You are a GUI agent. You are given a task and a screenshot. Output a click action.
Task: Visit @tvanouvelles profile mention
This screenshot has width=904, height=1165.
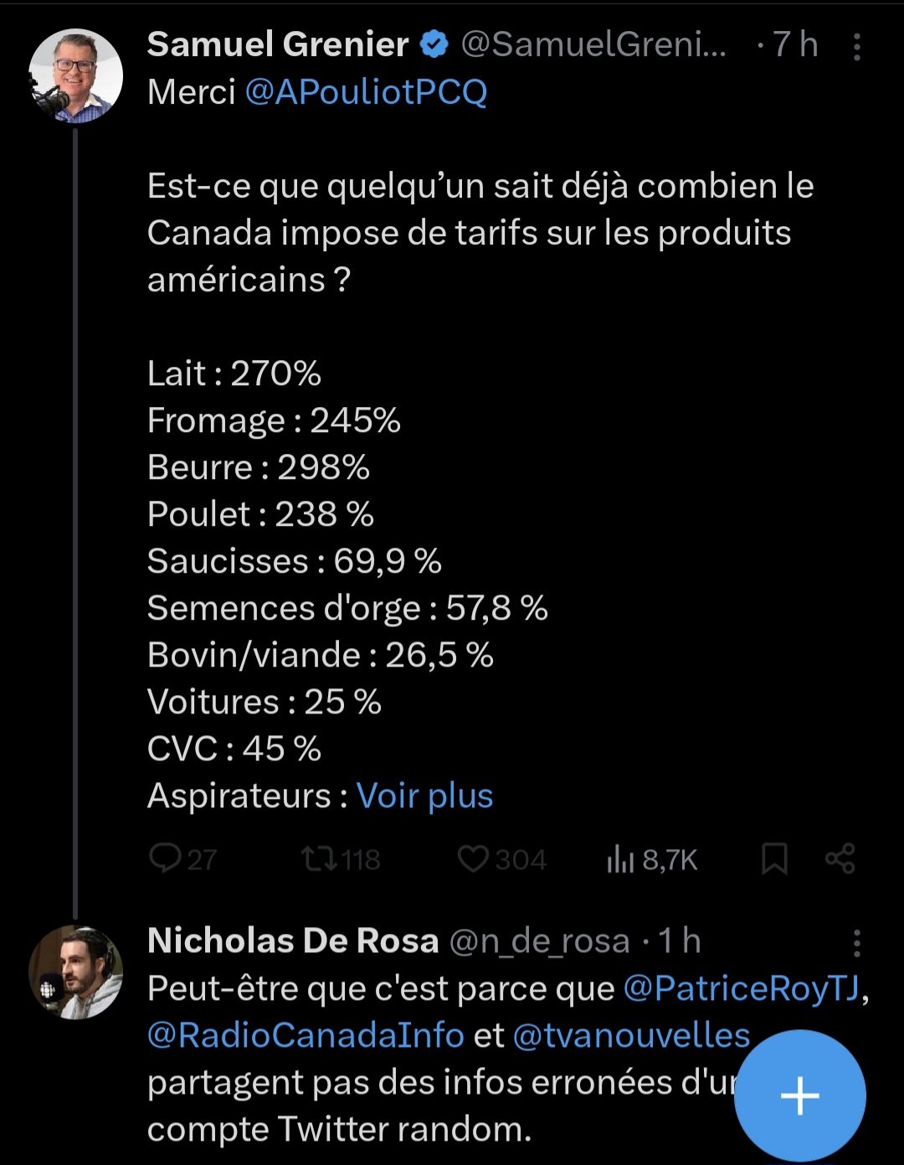click(631, 1036)
